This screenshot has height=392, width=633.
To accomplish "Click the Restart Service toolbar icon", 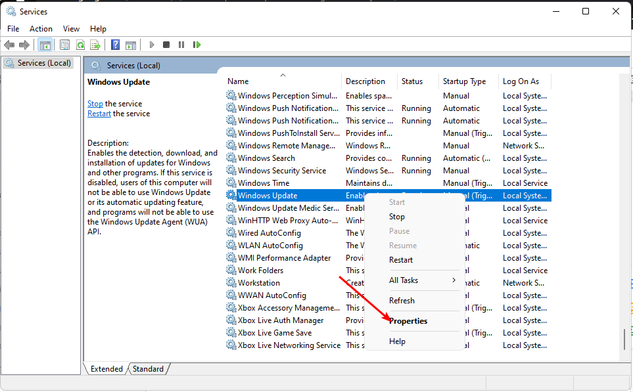I will (197, 44).
